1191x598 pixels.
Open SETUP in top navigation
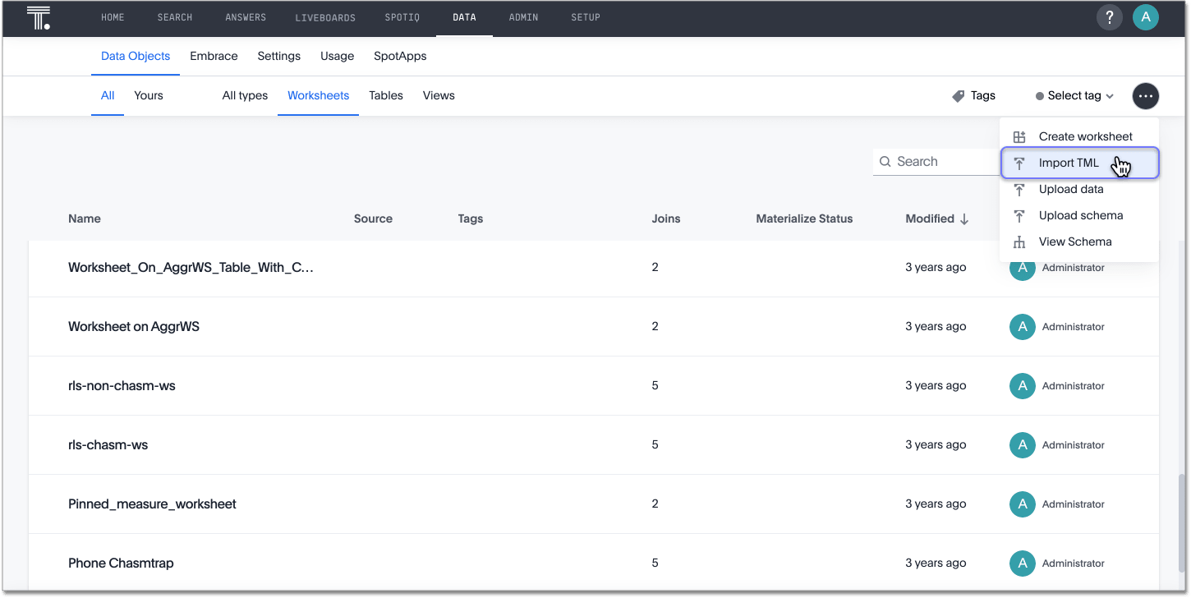pyautogui.click(x=586, y=17)
